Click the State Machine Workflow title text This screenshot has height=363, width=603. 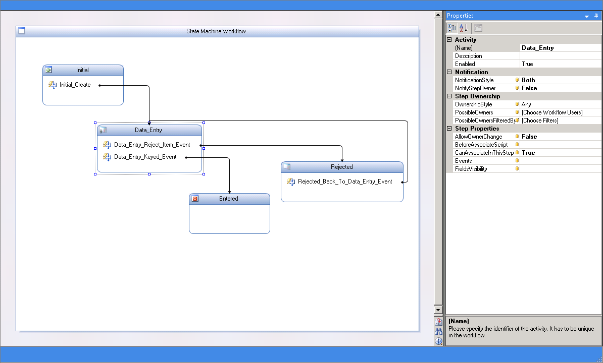[216, 31]
